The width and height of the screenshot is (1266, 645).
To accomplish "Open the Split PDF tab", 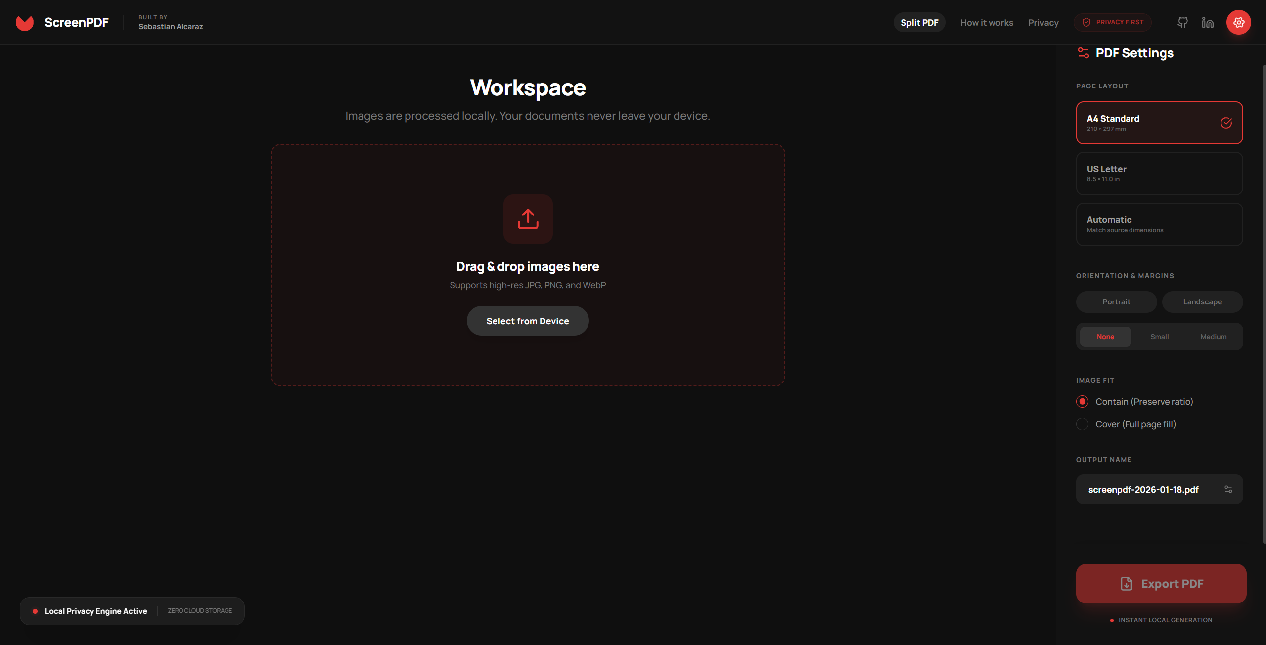I will [919, 23].
